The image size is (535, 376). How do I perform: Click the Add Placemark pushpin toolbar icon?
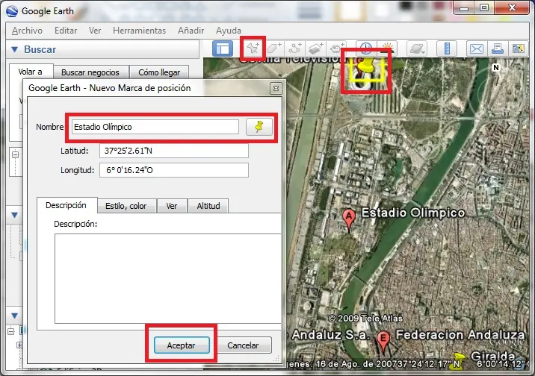(253, 48)
